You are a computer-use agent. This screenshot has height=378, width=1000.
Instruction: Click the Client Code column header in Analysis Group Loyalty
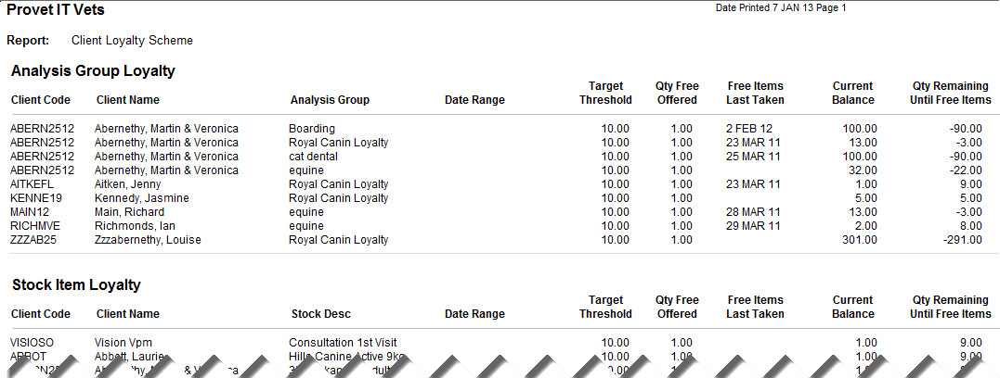click(x=41, y=100)
